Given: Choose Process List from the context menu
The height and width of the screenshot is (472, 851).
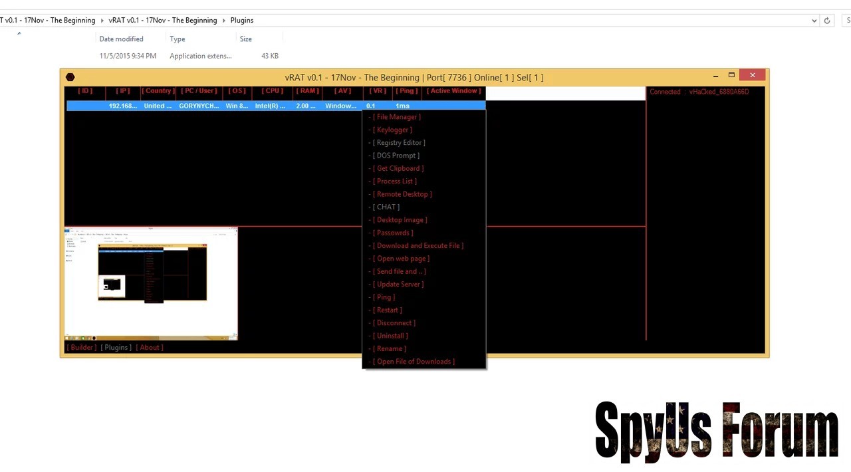Looking at the screenshot, I should pos(396,181).
